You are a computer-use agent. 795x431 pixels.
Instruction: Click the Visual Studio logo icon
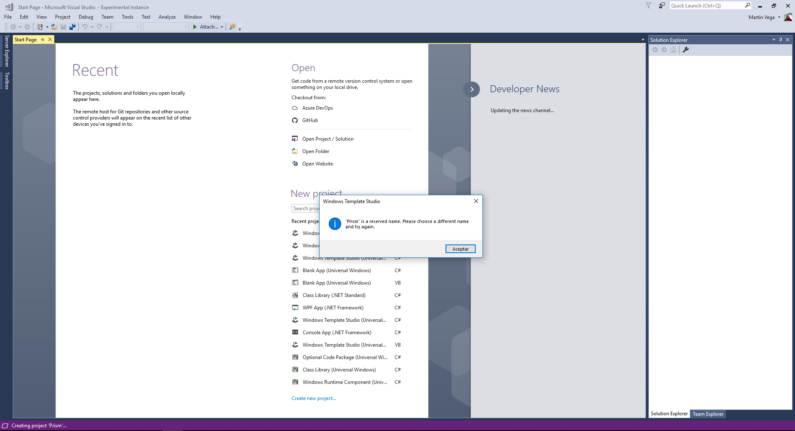click(x=9, y=7)
